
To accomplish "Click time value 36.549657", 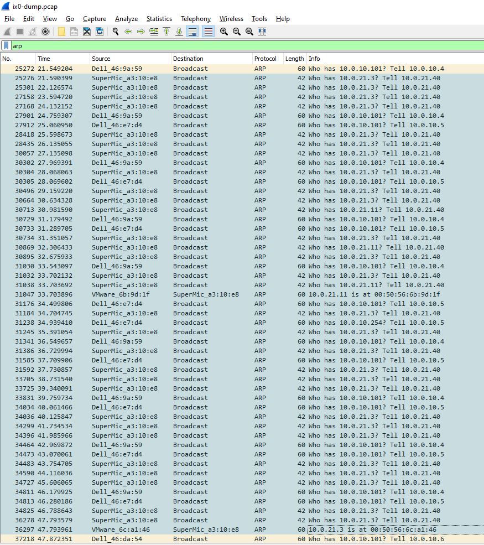I will (55, 341).
